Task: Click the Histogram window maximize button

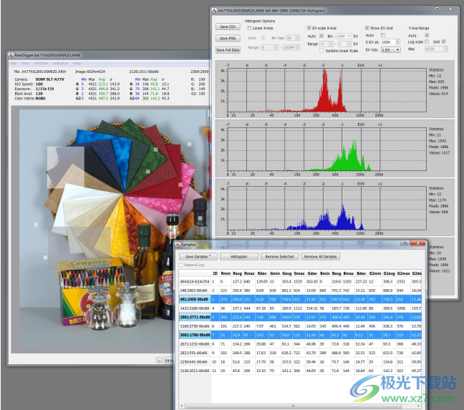Action: coord(438,9)
